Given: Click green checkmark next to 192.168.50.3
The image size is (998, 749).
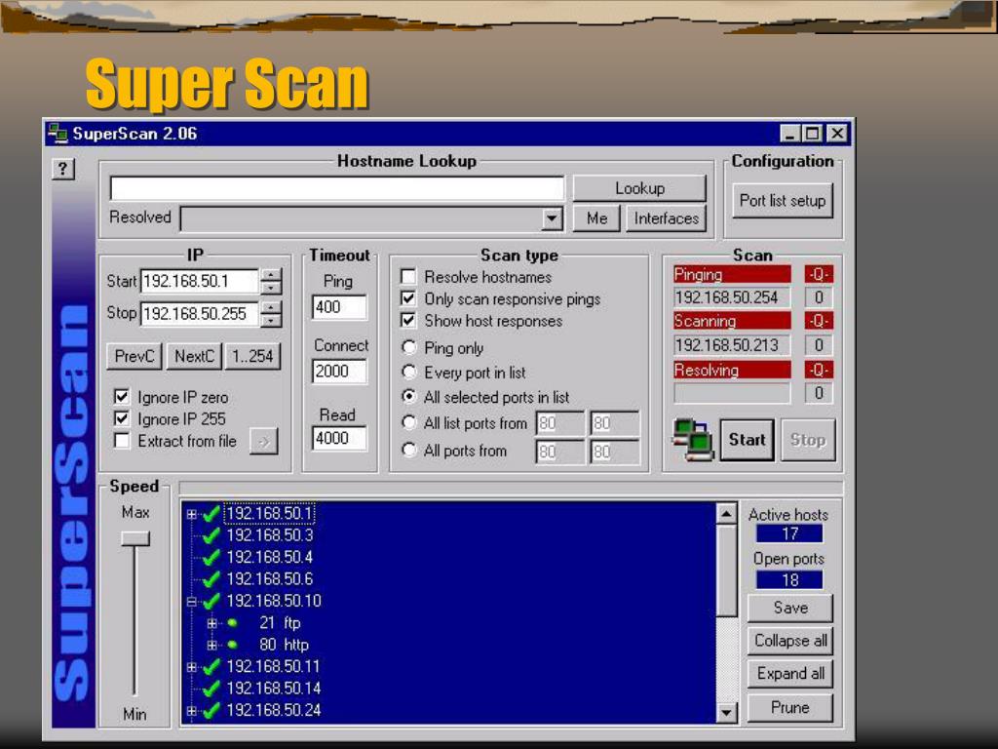Looking at the screenshot, I should [211, 535].
